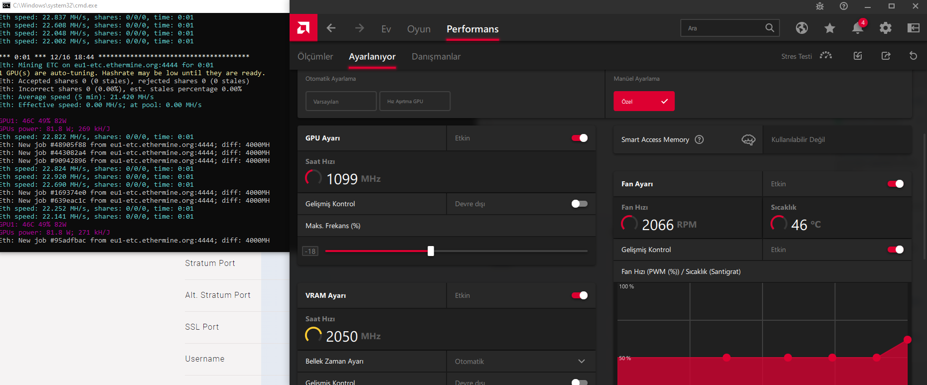The width and height of the screenshot is (927, 385).
Task: Click the leftmost fan curve point
Action: click(726, 357)
